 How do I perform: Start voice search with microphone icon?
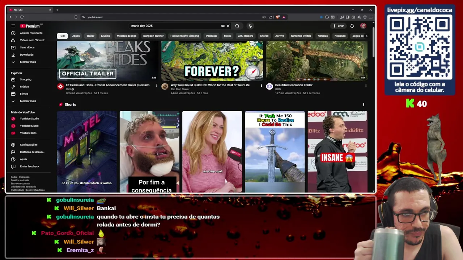pos(250,26)
